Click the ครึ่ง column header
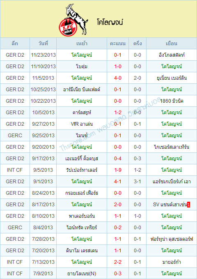Image resolution: width=197 pixels, height=279 pixels. 137,44
